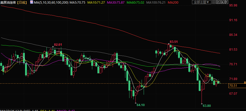Image resolution: width=246 pixels, height=111 pixels.
Task: Click the 83.51 high price marker
Action: 174,42
